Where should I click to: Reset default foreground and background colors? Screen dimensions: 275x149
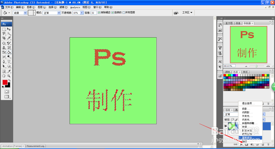(x=3, y=87)
